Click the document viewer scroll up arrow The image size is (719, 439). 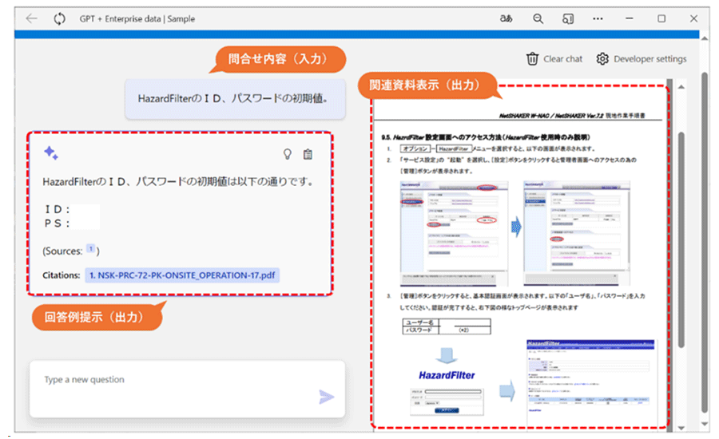point(681,87)
